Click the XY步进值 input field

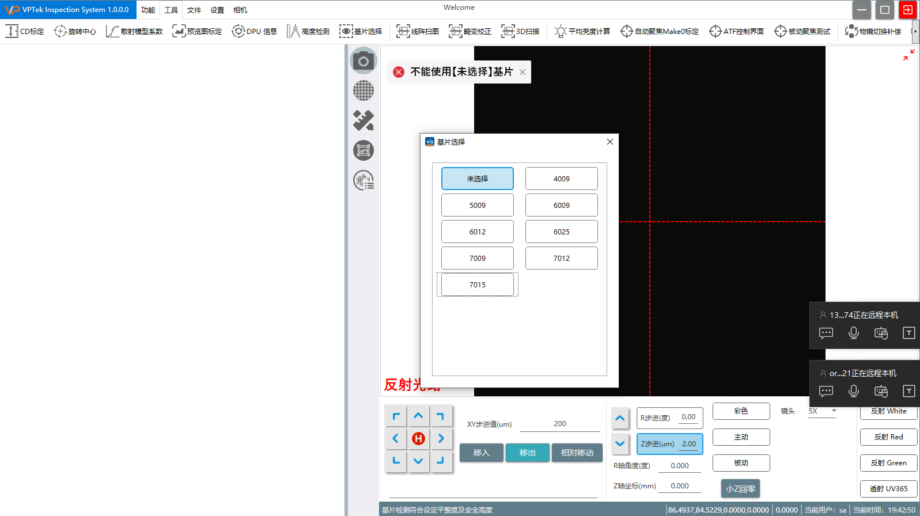coord(559,424)
